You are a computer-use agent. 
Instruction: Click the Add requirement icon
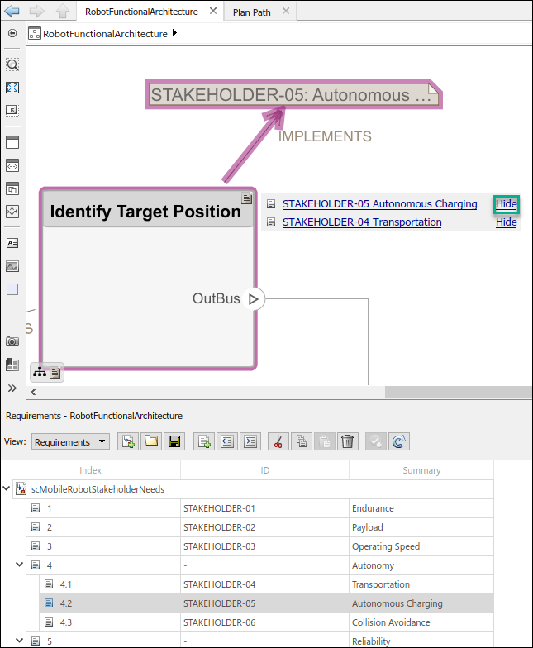click(x=204, y=441)
